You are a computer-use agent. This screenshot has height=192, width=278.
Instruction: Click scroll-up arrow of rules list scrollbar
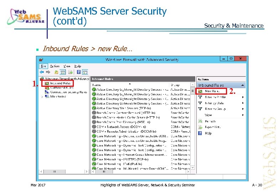pyautogui.click(x=192, y=85)
